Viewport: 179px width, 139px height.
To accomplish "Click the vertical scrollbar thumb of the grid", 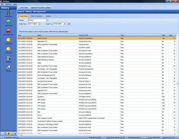I will tap(178, 84).
